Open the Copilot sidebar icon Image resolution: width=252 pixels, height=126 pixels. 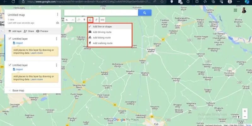[x=247, y=2]
